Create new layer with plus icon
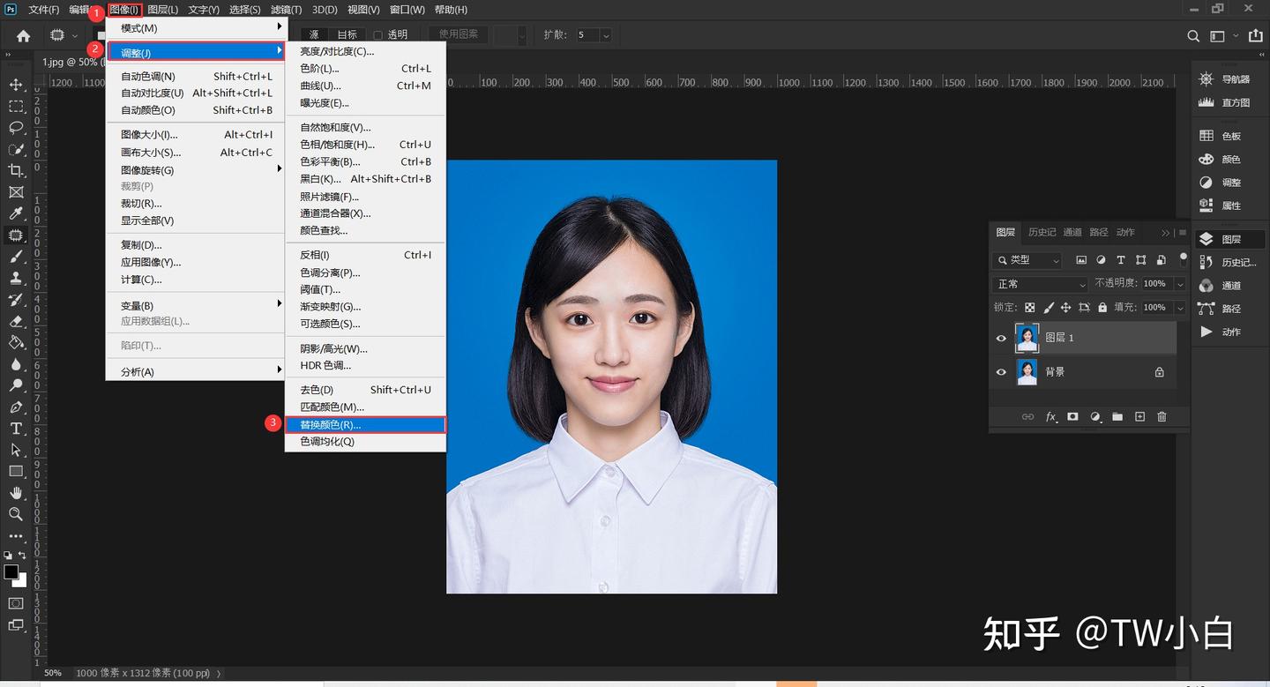Screen dimensions: 1270x687 pos(1139,416)
